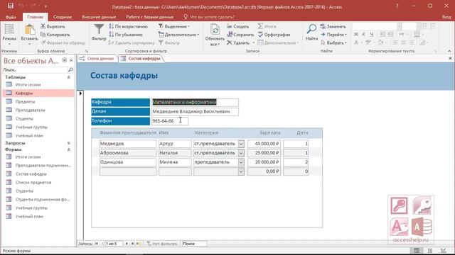
Task: Switch to Работа с базами данных tab
Action: tap(150, 17)
